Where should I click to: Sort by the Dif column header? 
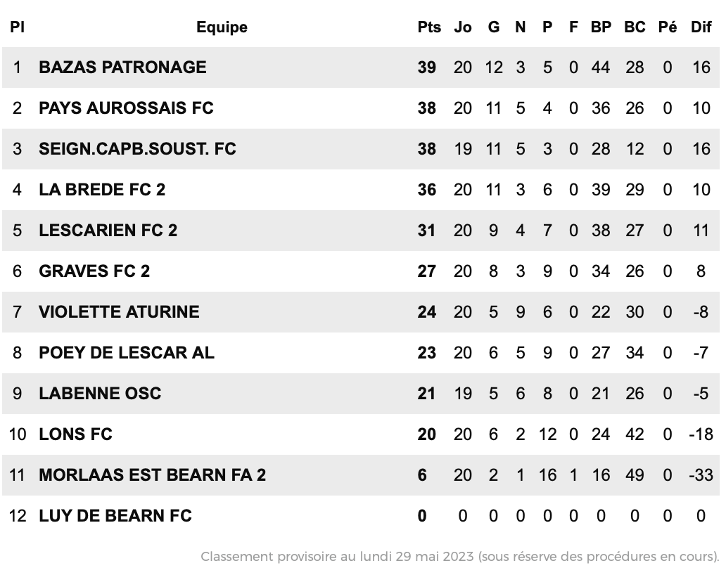[701, 27]
